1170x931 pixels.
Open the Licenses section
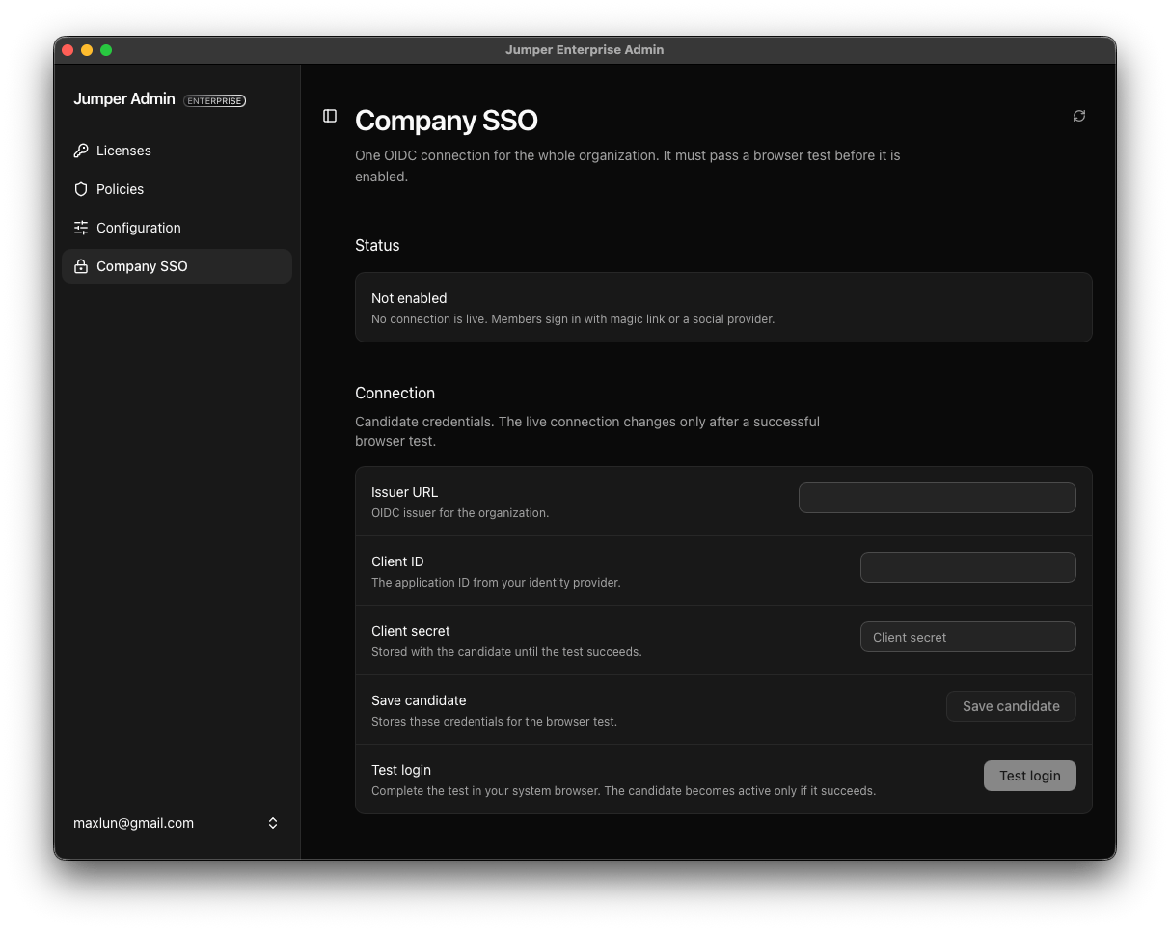click(x=177, y=151)
